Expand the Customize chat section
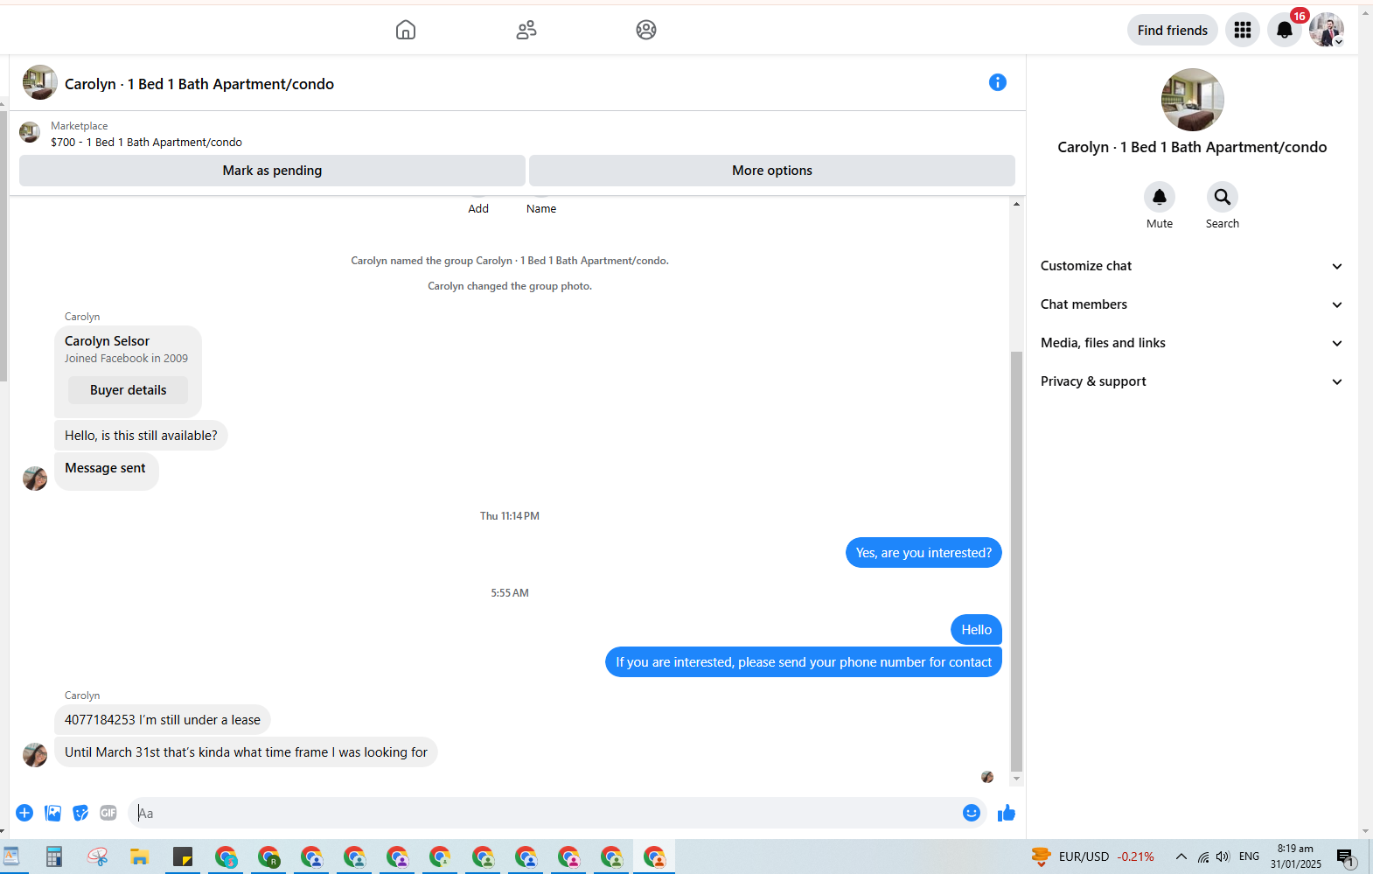 pos(1191,266)
